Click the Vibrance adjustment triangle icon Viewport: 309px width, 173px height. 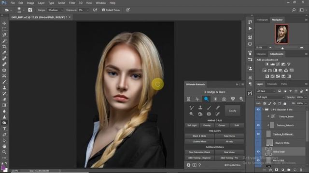click(289, 64)
